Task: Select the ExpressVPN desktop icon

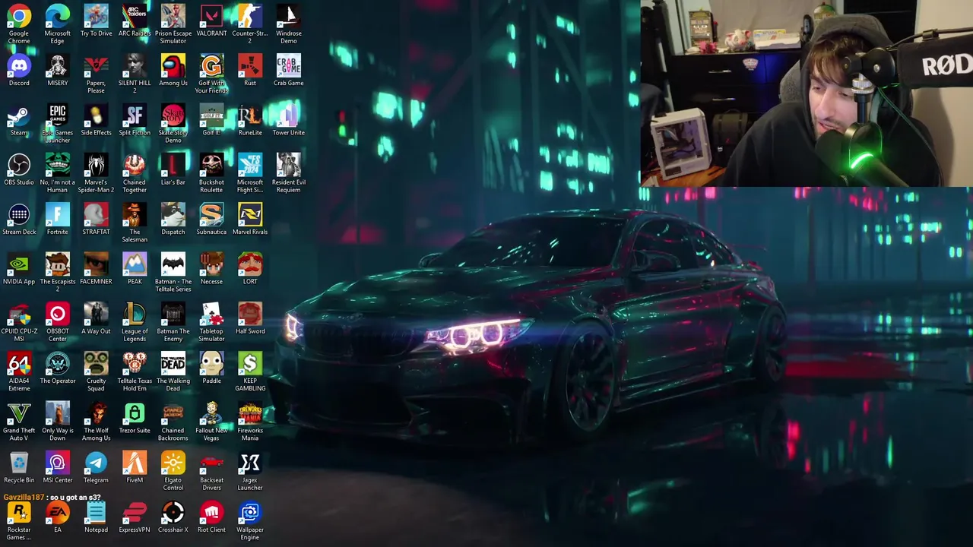Action: [135, 513]
